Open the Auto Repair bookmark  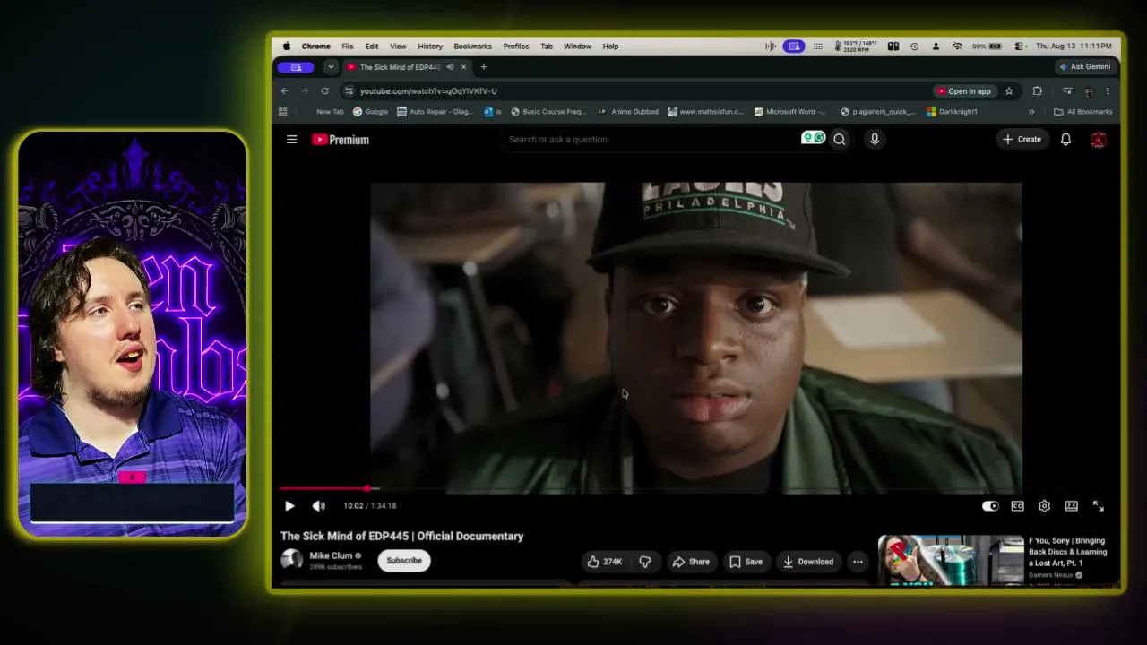(x=435, y=112)
